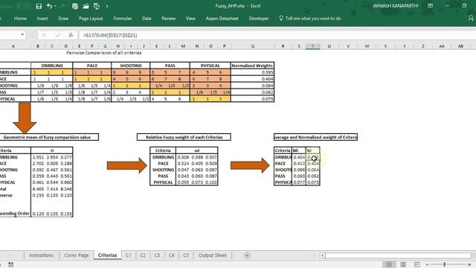Image resolution: width=476 pixels, height=268 pixels.
Task: Select the 'Ni' header cell
Action: 312,150
